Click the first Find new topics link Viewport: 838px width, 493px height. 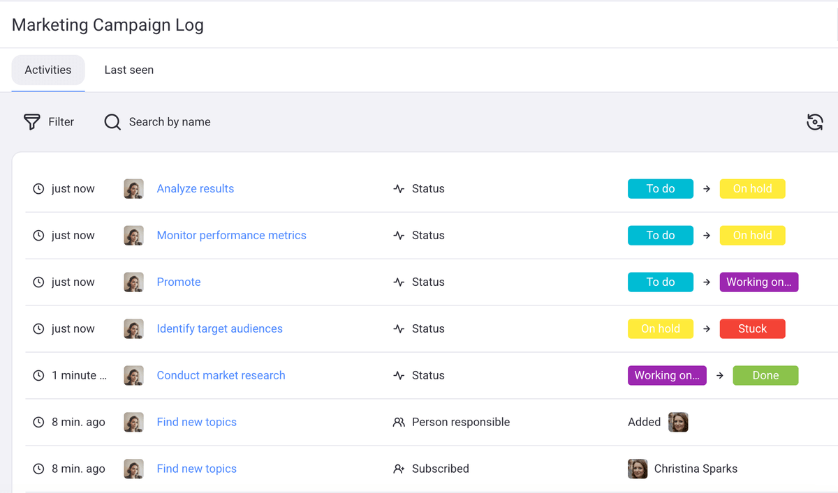point(196,423)
